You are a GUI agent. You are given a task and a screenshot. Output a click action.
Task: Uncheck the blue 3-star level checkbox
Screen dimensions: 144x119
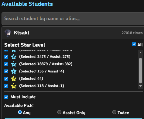[6, 57]
